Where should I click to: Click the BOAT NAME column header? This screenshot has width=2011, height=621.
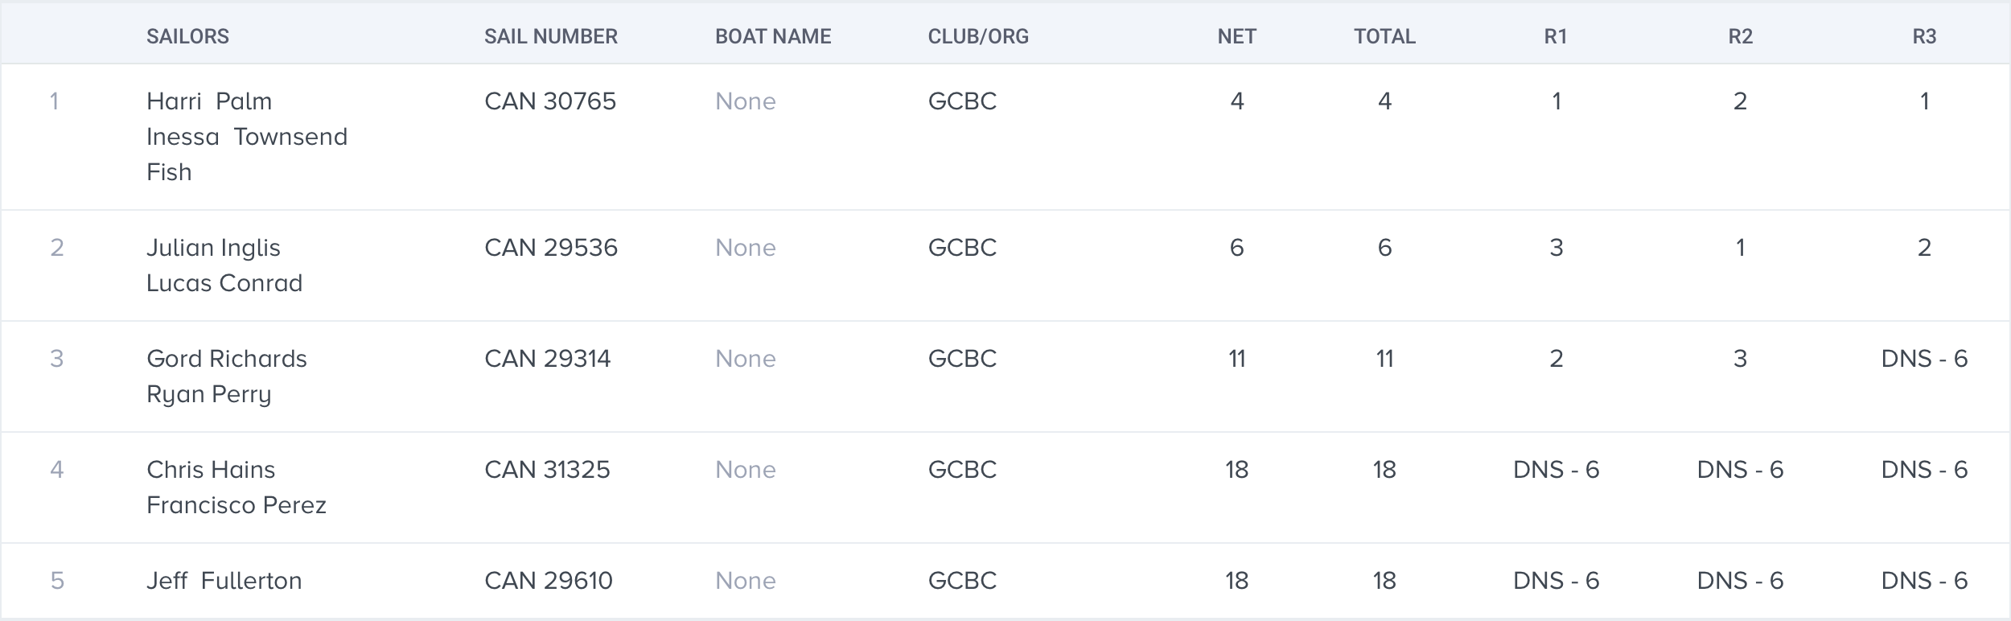(773, 36)
